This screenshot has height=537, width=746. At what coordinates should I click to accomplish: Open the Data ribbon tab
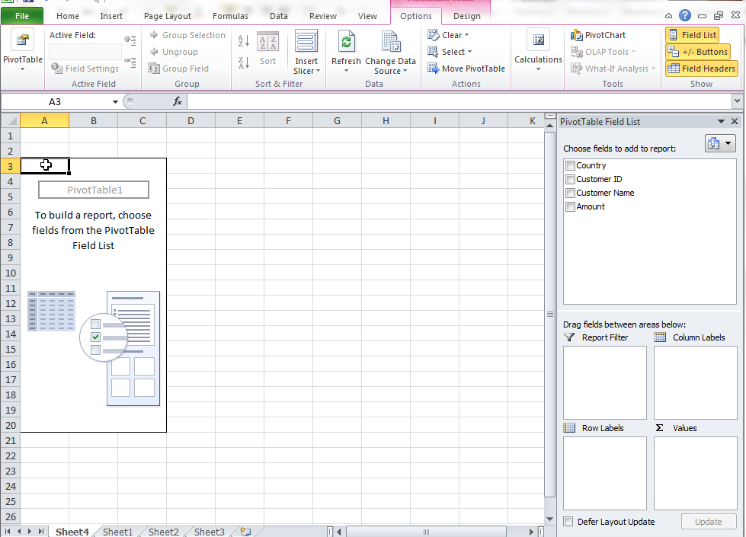coord(278,16)
